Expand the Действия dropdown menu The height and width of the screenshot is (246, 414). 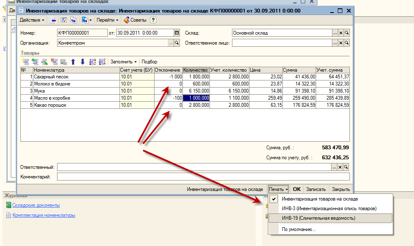pyautogui.click(x=32, y=20)
